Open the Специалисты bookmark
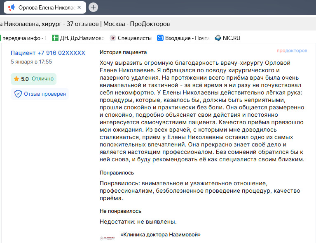The image size is (316, 243). (134, 38)
